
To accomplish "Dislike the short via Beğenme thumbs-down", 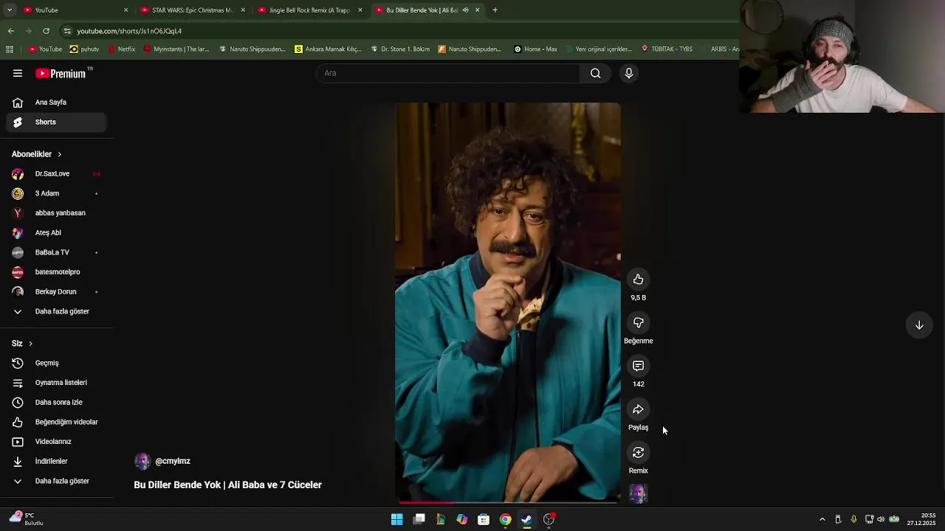I will coord(638,322).
